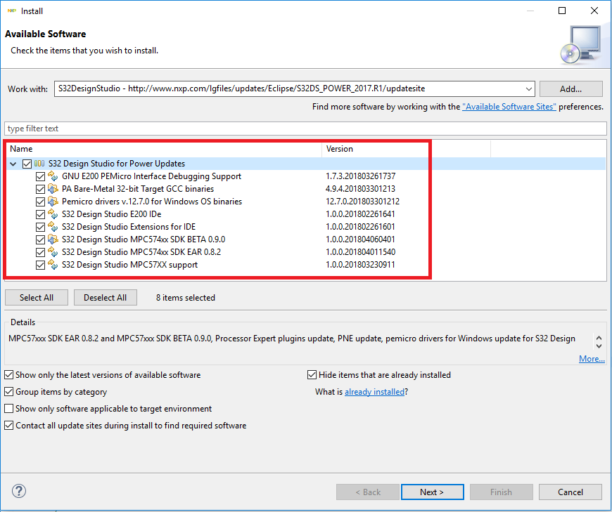The image size is (612, 512).
Task: Open the already installed link
Action: [x=374, y=392]
